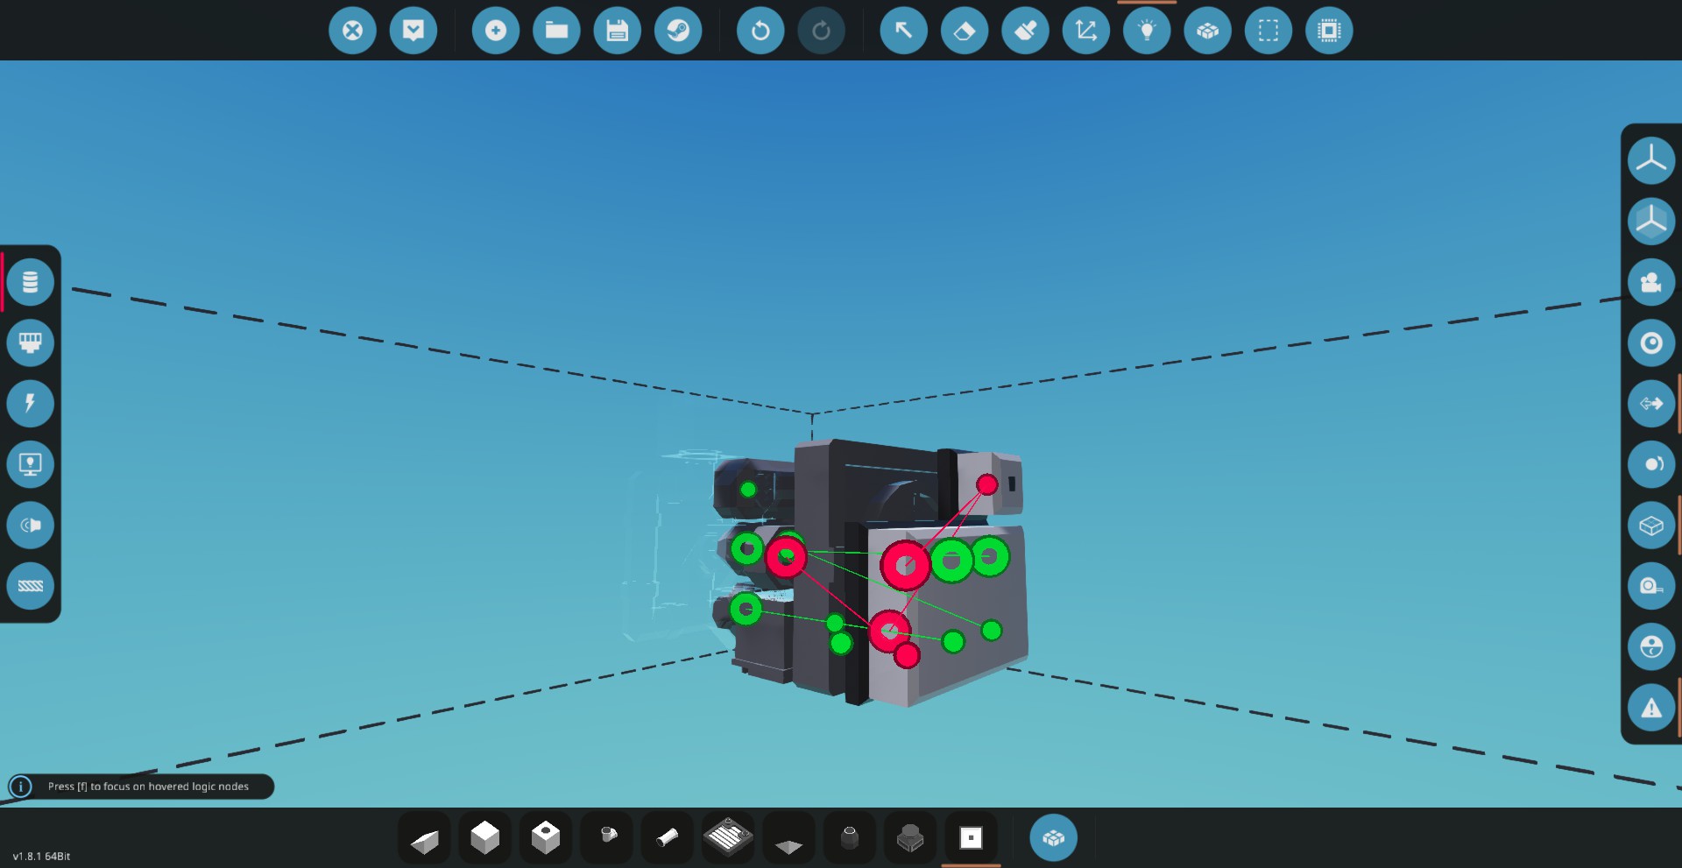Toggle the shaded axis cube icon
The width and height of the screenshot is (1682, 868).
[x=1651, y=221]
